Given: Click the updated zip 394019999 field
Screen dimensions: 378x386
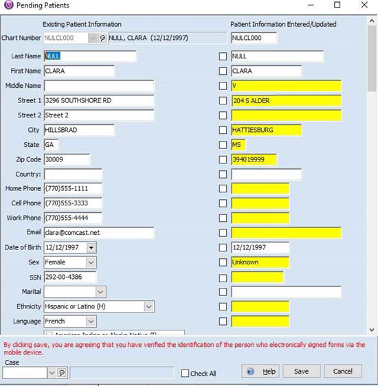Looking at the screenshot, I should click(x=254, y=159).
